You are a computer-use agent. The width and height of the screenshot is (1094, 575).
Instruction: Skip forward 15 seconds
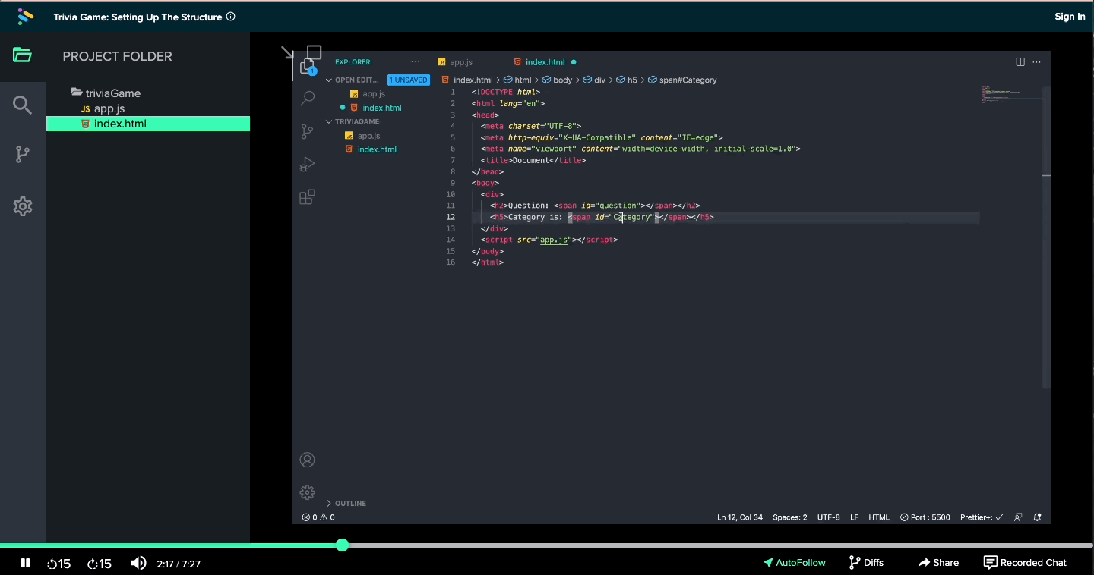[100, 564]
